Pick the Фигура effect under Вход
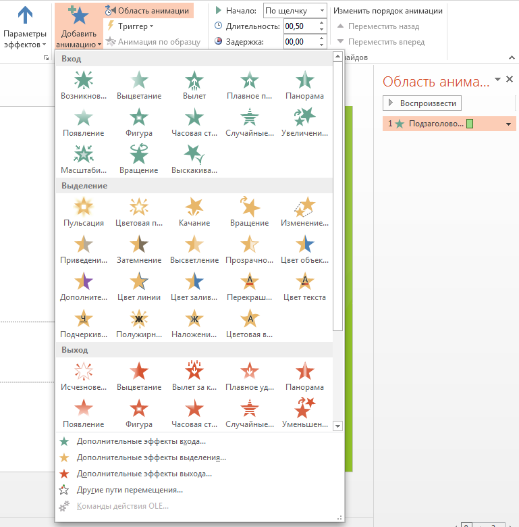The height and width of the screenshot is (527, 519). 139,122
